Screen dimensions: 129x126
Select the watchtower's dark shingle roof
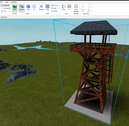[x=94, y=28]
